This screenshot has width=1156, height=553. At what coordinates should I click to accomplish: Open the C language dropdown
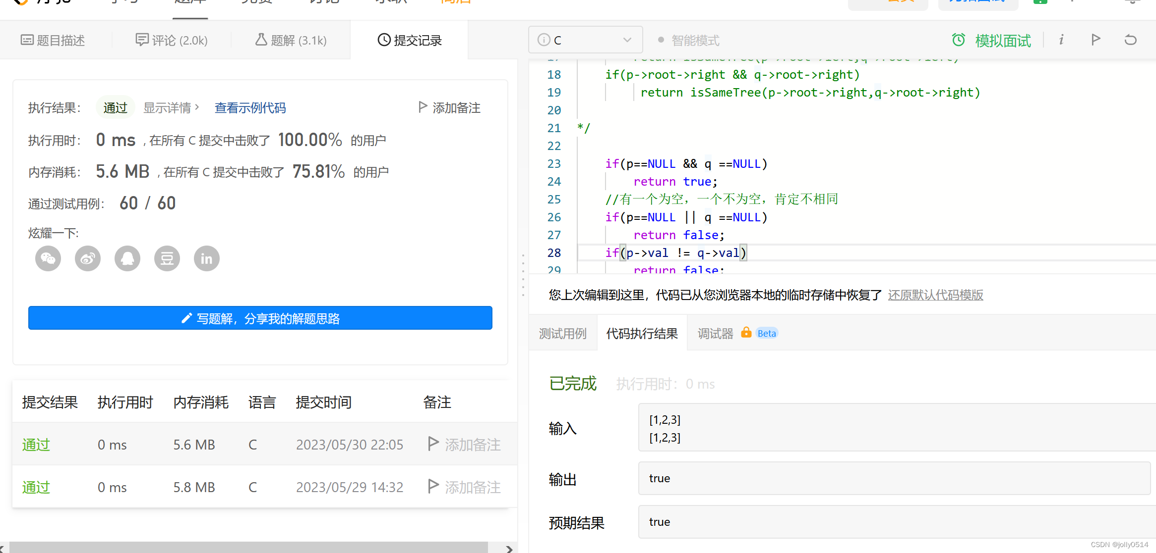click(x=585, y=40)
